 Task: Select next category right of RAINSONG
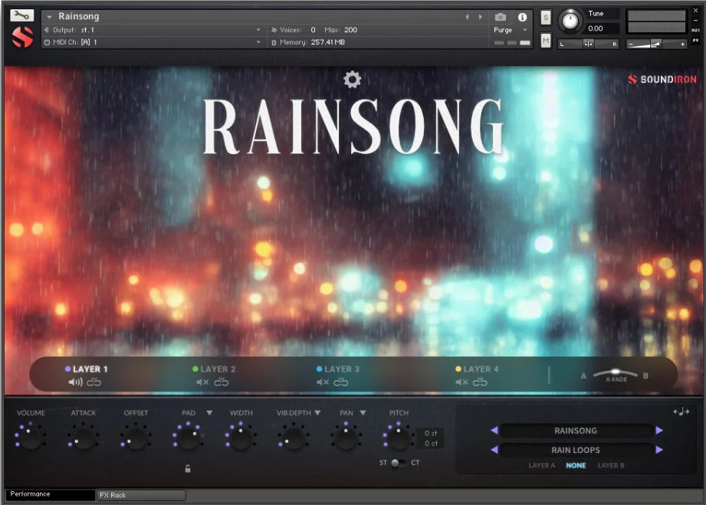pyautogui.click(x=659, y=431)
